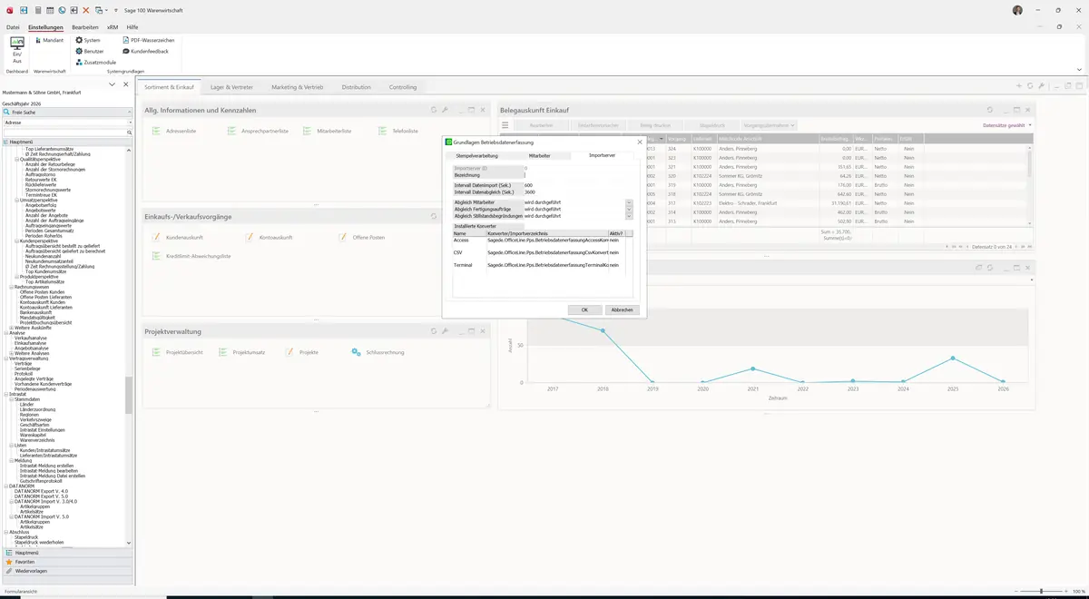The image size is (1089, 599).
Task: Click the Stapeldruck button in Belegauskunft toolbar
Action: coord(711,125)
